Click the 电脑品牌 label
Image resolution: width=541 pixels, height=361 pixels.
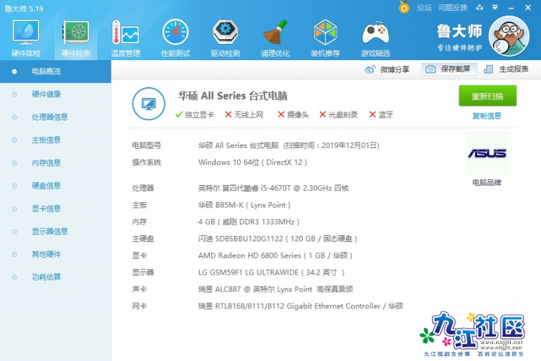pyautogui.click(x=487, y=183)
